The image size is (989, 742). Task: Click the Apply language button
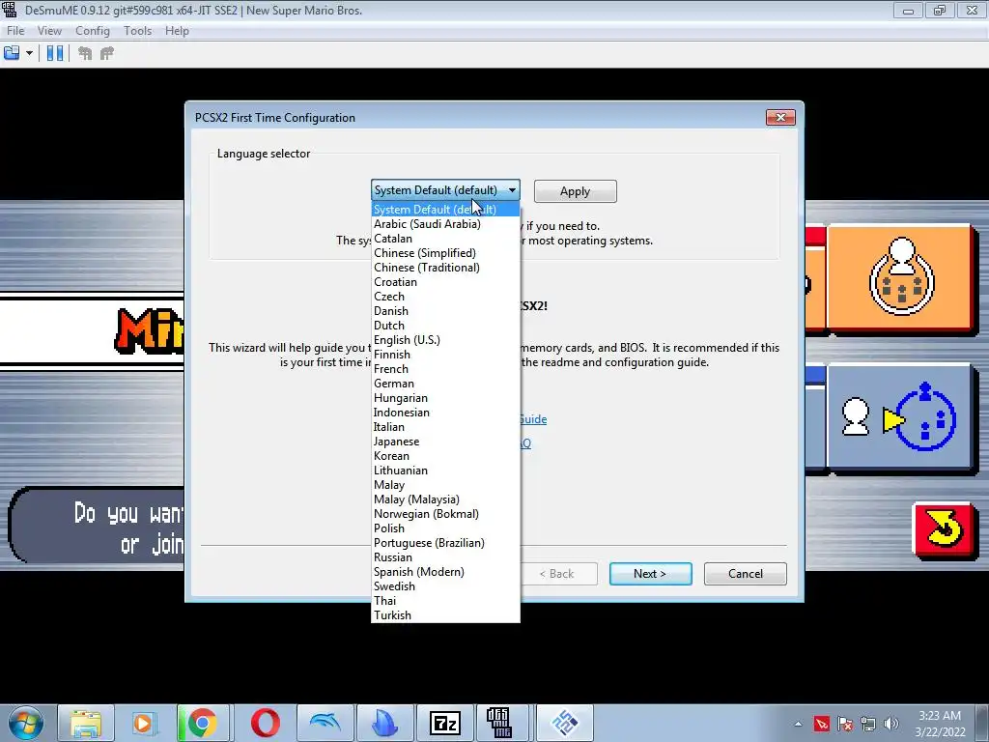point(576,191)
